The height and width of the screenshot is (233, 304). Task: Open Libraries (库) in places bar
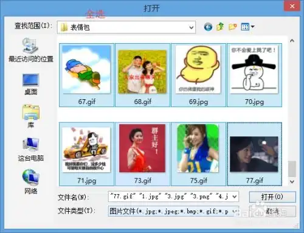[x=31, y=116]
